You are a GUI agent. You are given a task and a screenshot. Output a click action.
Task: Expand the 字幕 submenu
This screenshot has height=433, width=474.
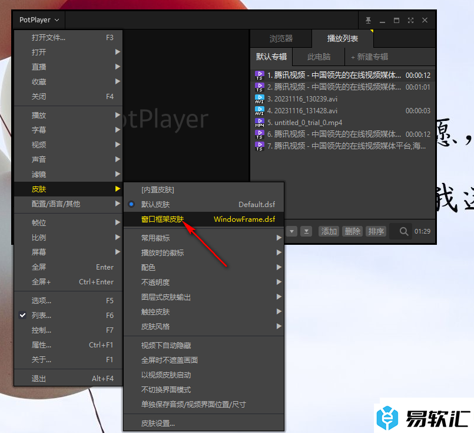click(68, 130)
